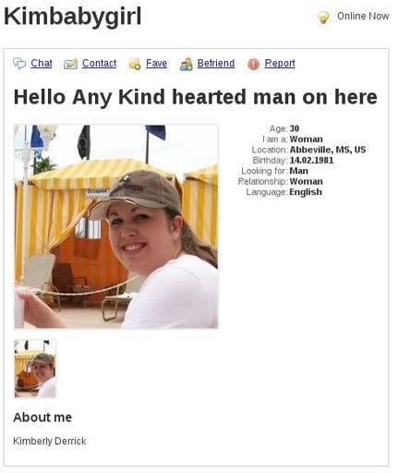Open the Chat link

(x=42, y=63)
